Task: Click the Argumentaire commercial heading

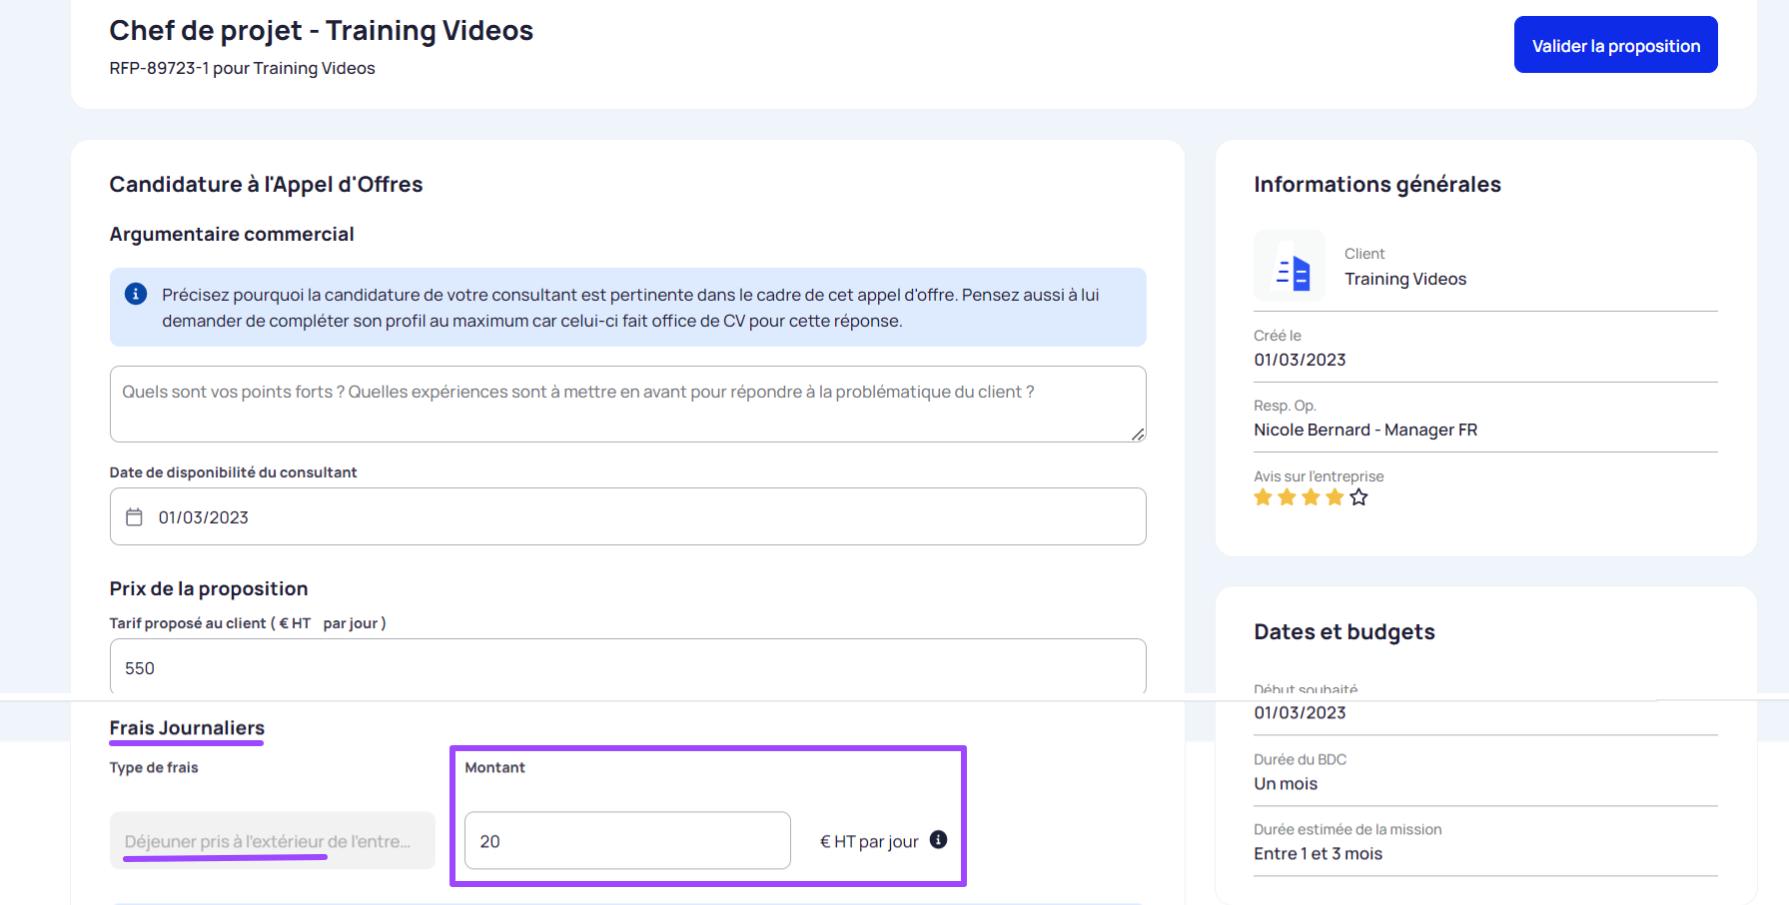Action: coord(232,234)
